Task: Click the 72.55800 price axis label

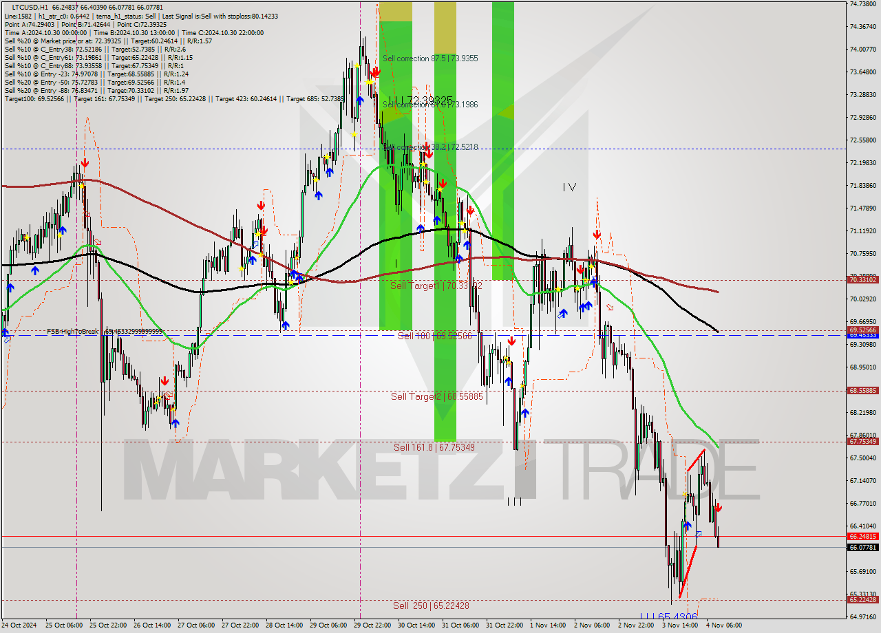Action: [x=862, y=140]
